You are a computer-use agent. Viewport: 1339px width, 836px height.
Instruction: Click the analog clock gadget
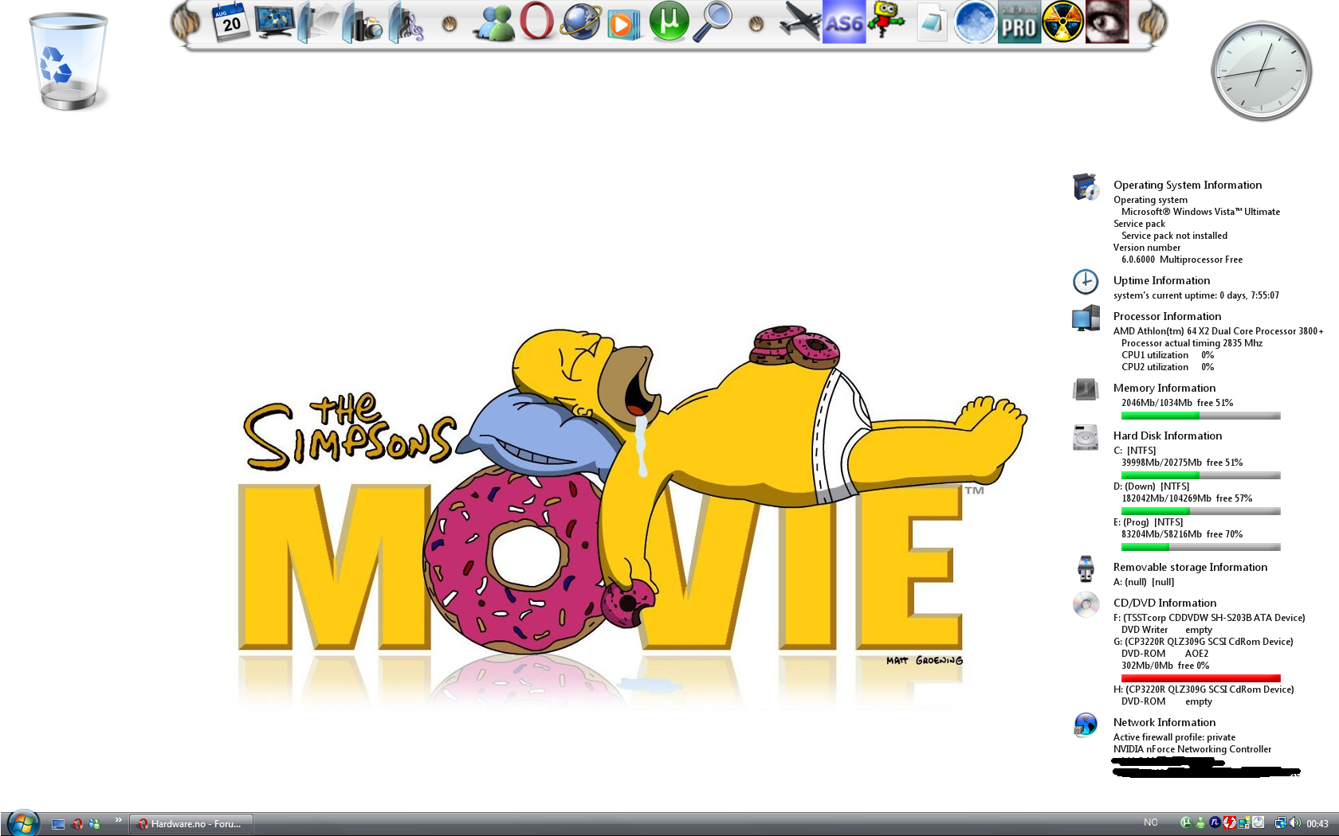pos(1261,72)
